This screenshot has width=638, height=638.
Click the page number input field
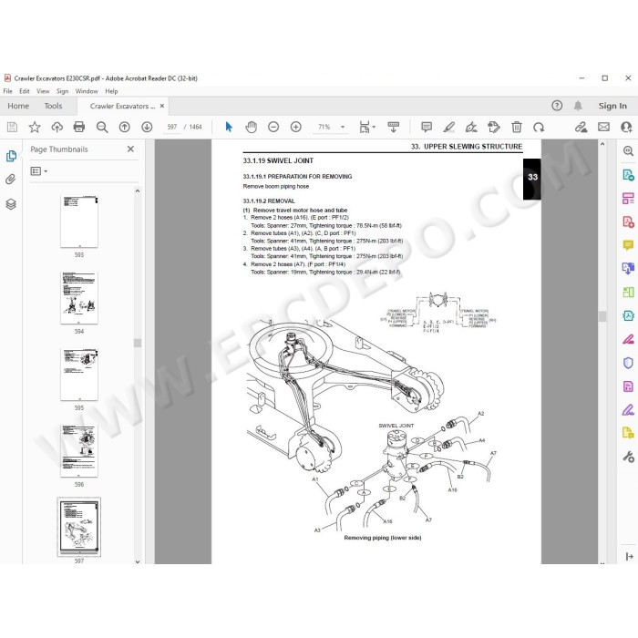[x=172, y=127]
